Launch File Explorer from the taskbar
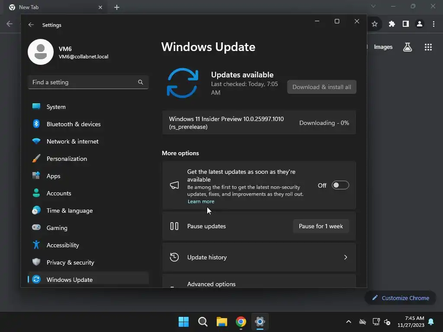The width and height of the screenshot is (443, 332). pyautogui.click(x=222, y=322)
